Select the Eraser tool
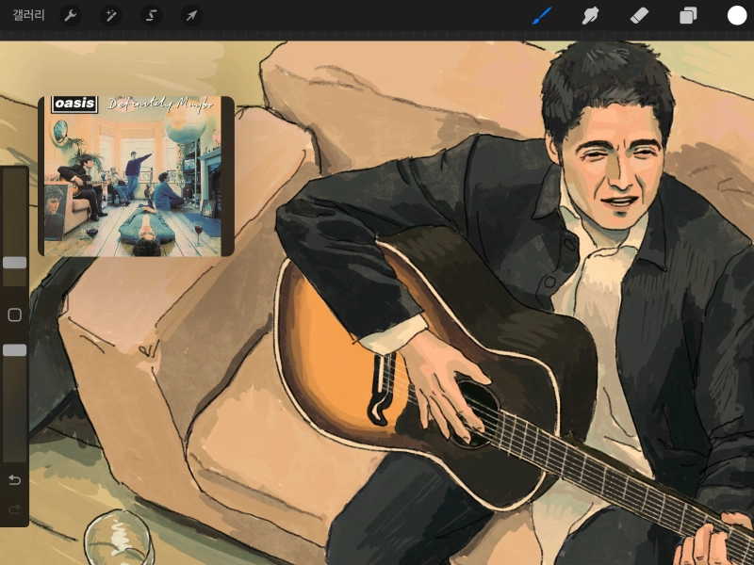Viewport: 754px width, 565px height. [639, 15]
